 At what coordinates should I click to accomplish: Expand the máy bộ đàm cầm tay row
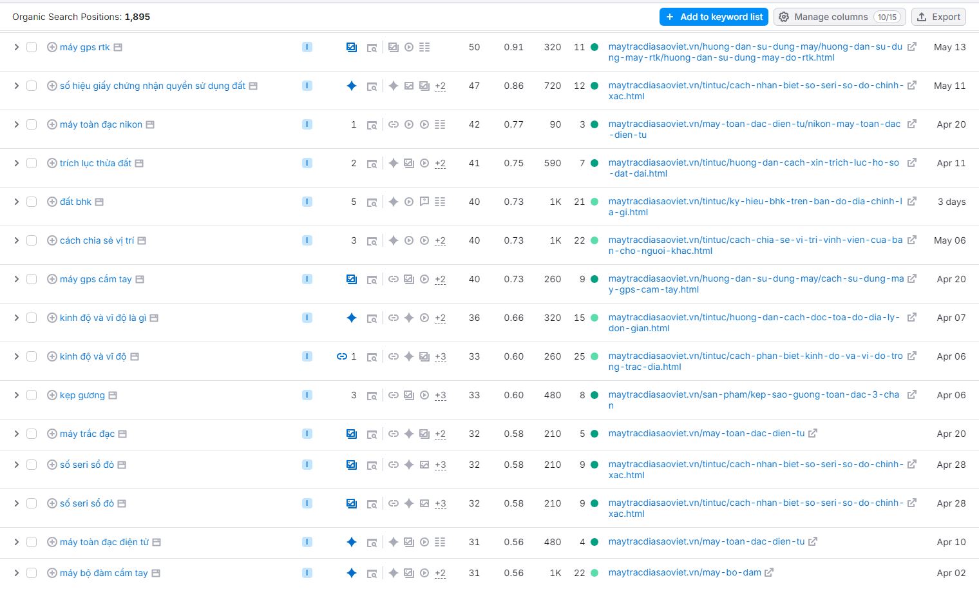click(16, 573)
